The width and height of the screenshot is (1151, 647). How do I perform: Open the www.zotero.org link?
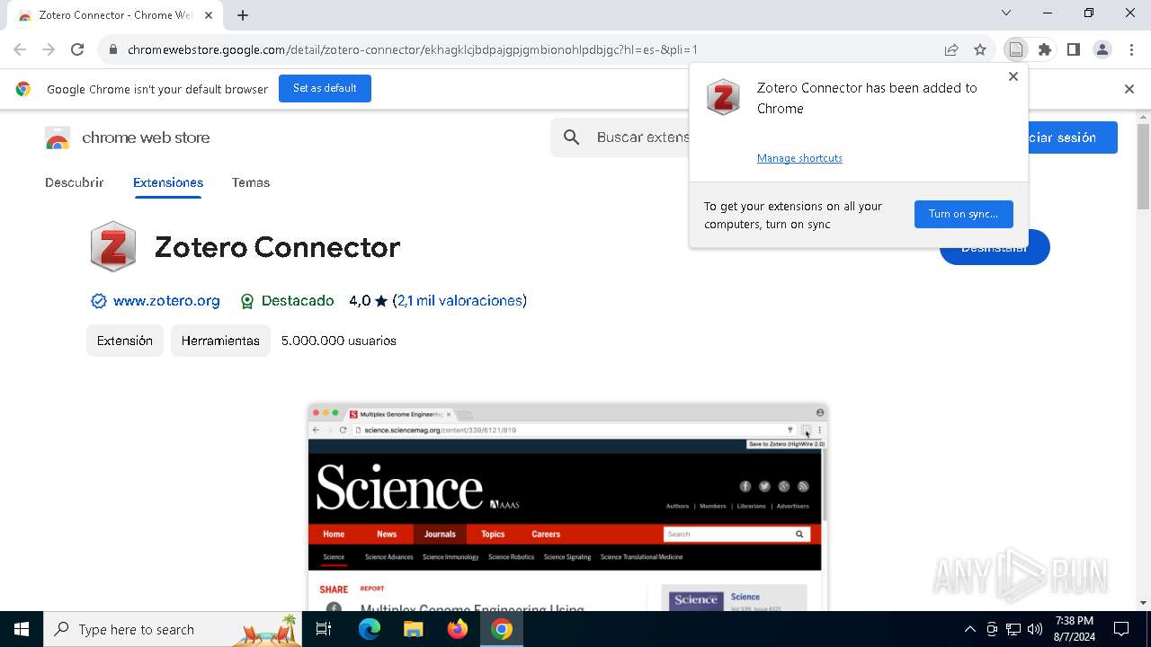166,301
